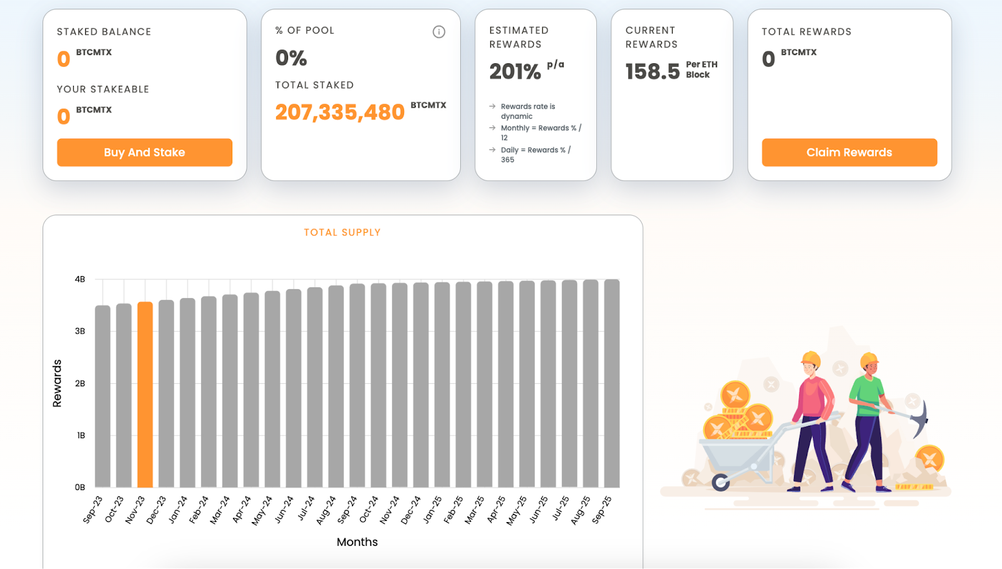Click the Months axis label
This screenshot has width=1002, height=569.
357,542
